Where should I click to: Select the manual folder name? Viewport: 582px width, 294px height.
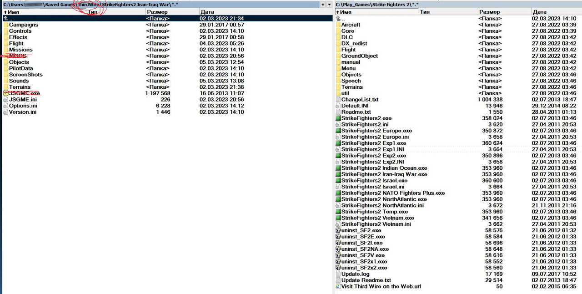(351, 62)
